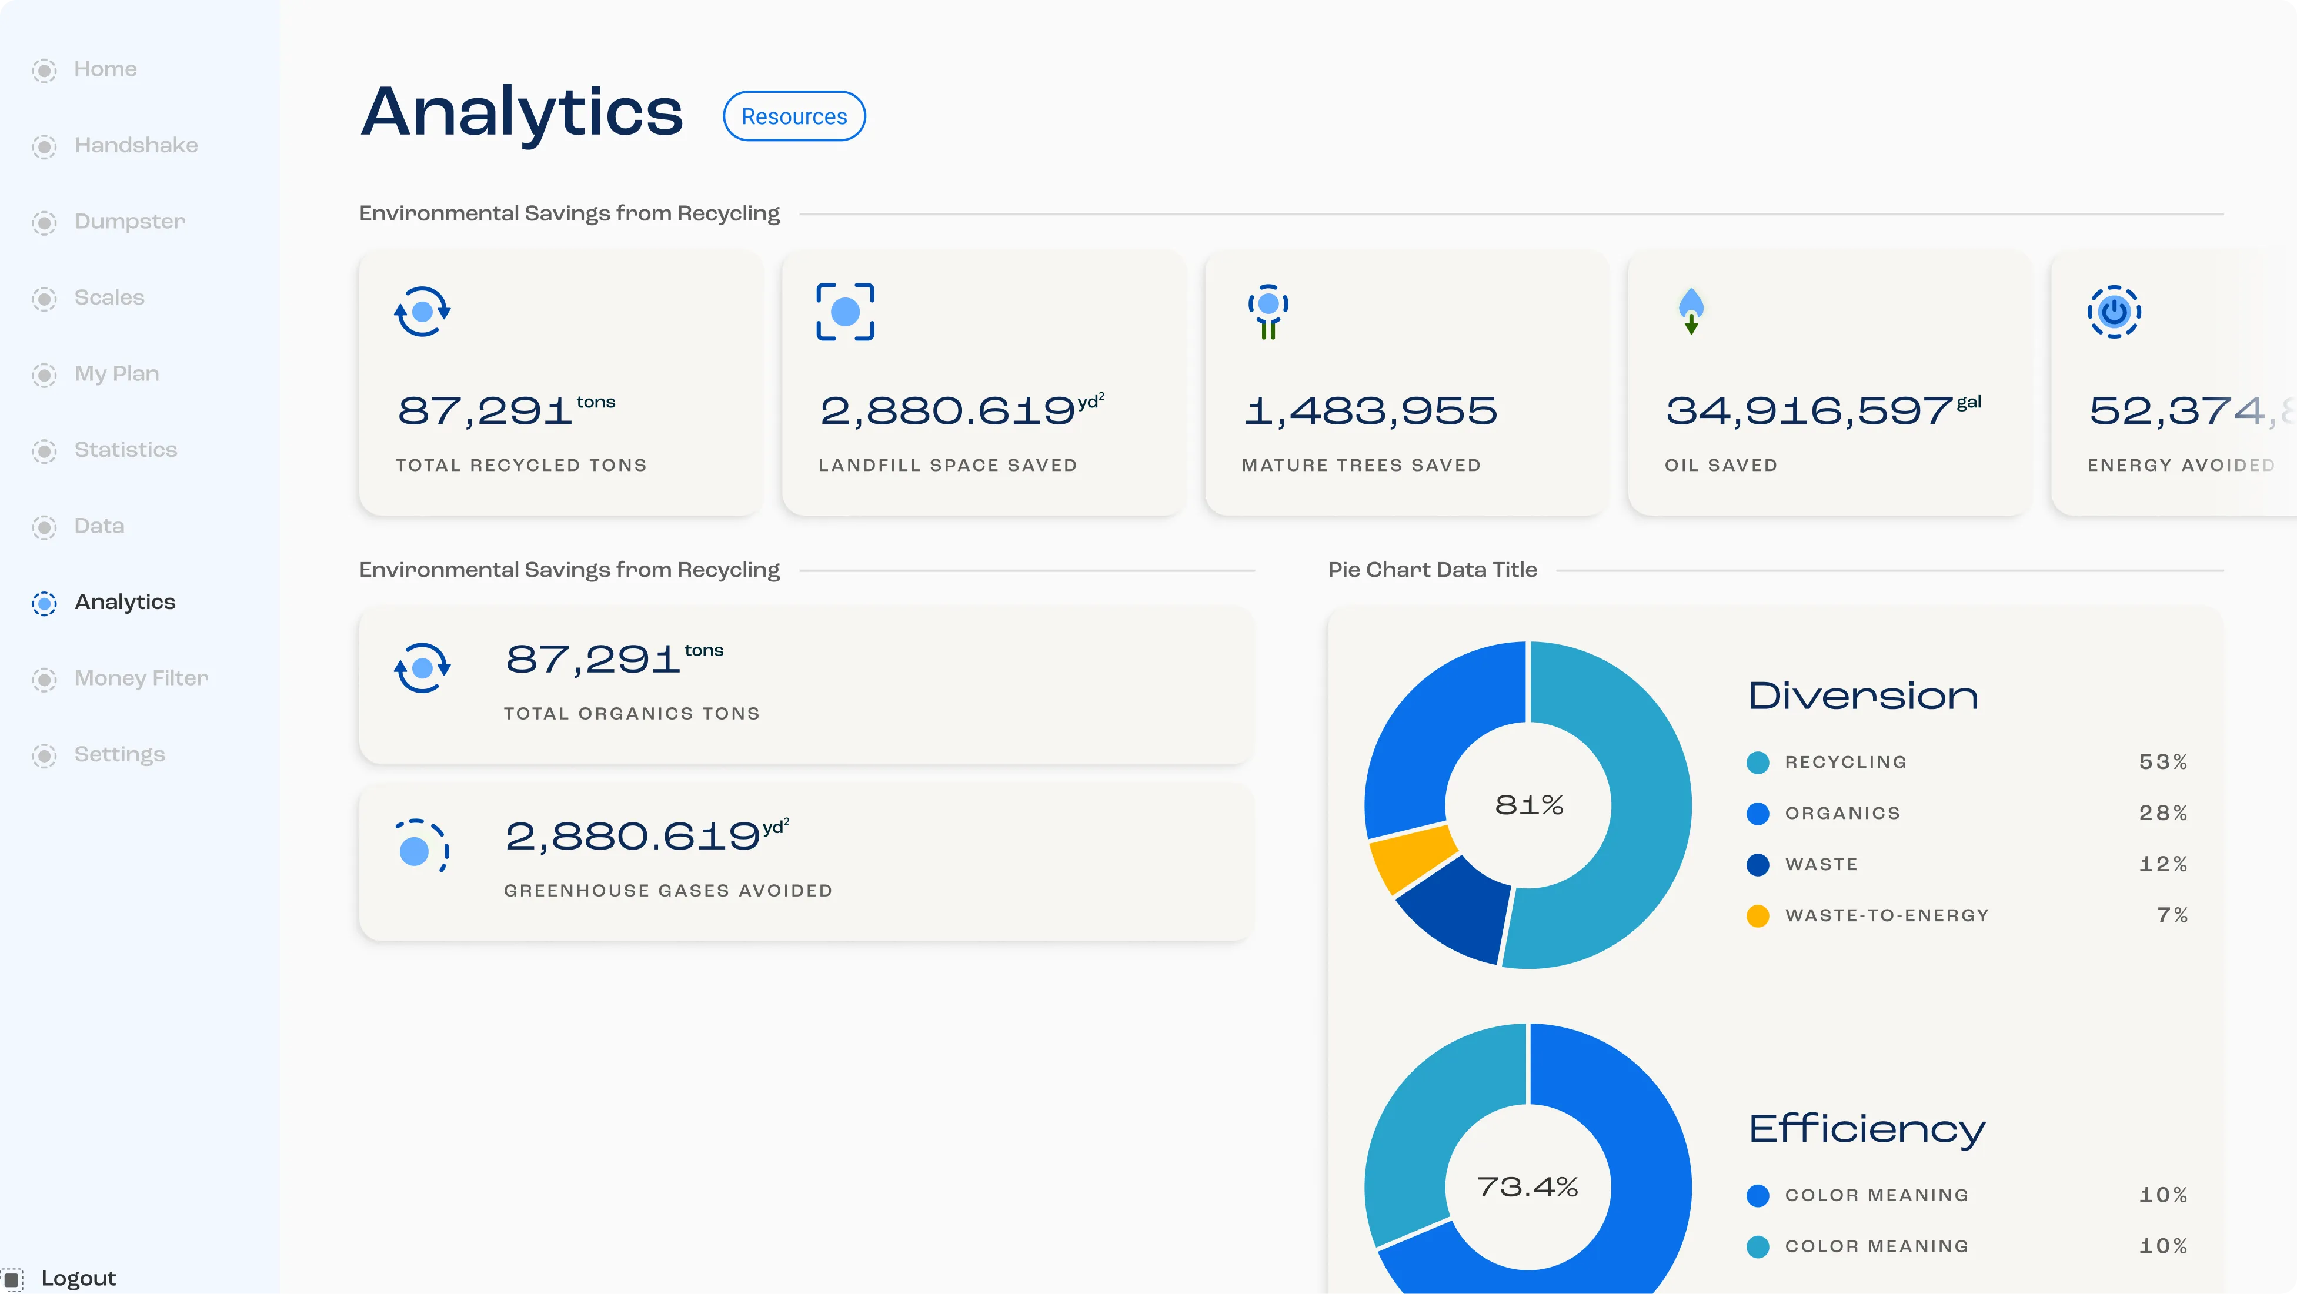Click the 1,483,955 trees value

[1371, 411]
